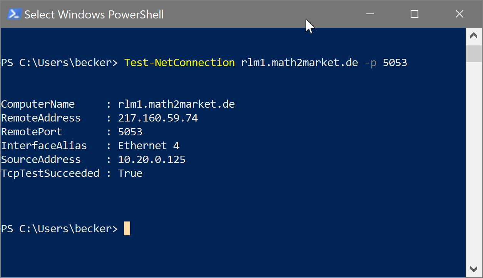The image size is (483, 278).
Task: Click the -p parameter in the command
Action: pos(370,62)
